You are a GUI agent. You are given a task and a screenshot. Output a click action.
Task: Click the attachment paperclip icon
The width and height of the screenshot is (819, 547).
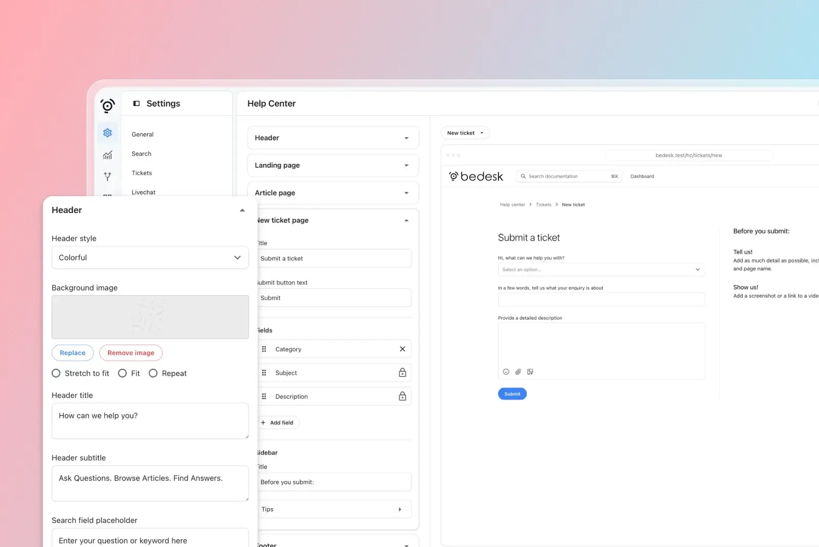pyautogui.click(x=518, y=372)
